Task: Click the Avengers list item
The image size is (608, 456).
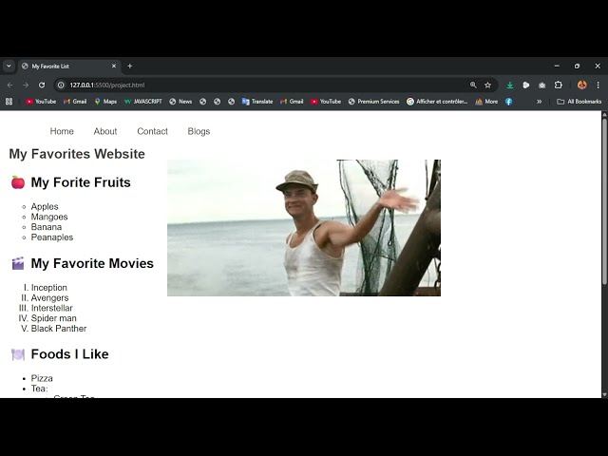Action: [49, 297]
